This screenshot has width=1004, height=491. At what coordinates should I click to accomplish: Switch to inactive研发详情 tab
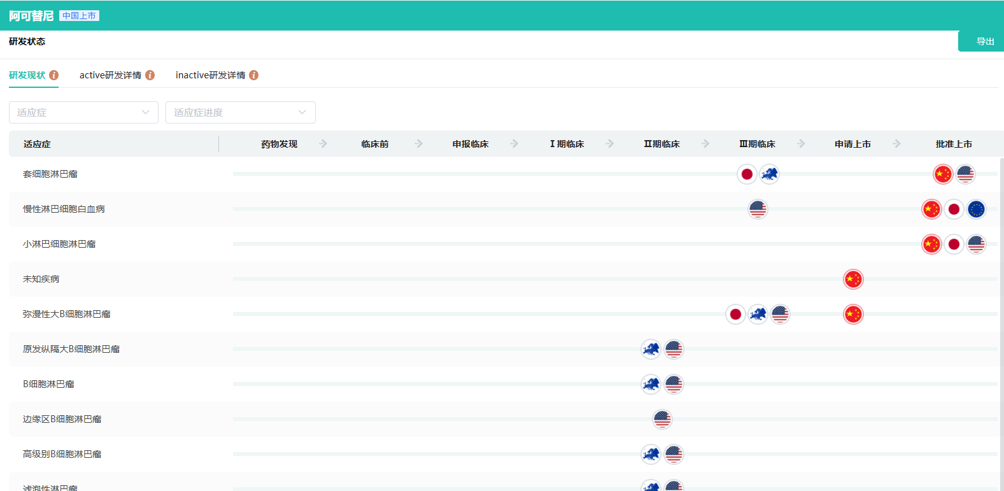click(210, 75)
